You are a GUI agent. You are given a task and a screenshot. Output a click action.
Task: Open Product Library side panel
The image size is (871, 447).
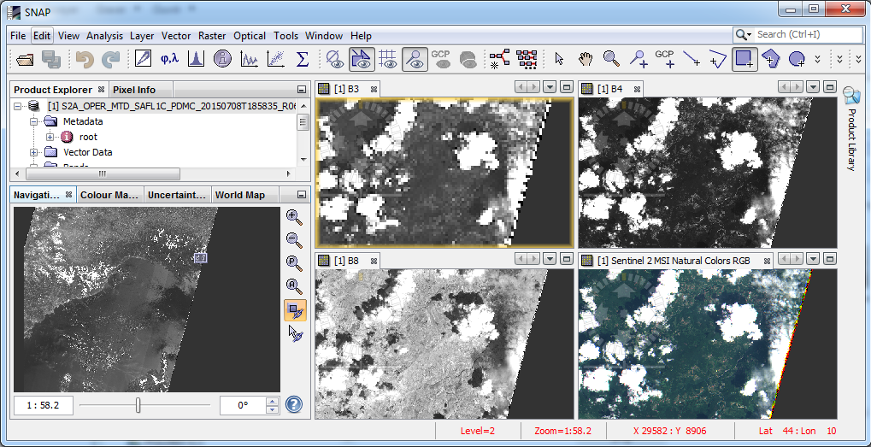(x=851, y=128)
